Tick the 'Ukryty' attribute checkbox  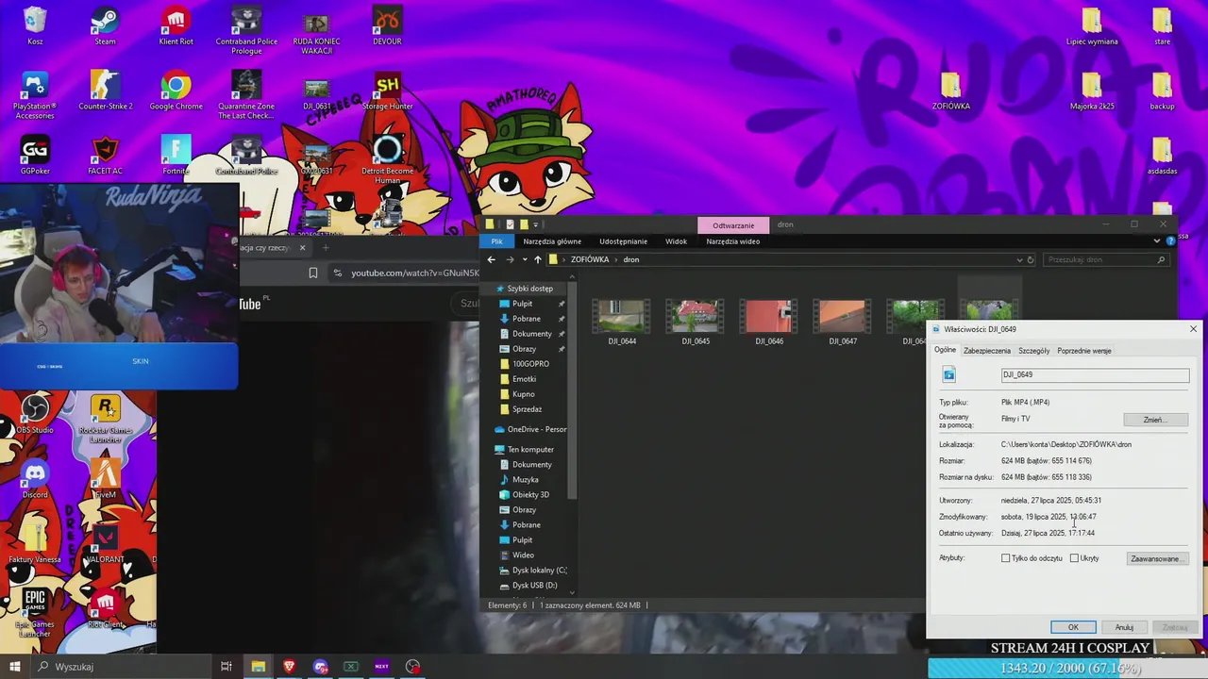click(x=1074, y=558)
